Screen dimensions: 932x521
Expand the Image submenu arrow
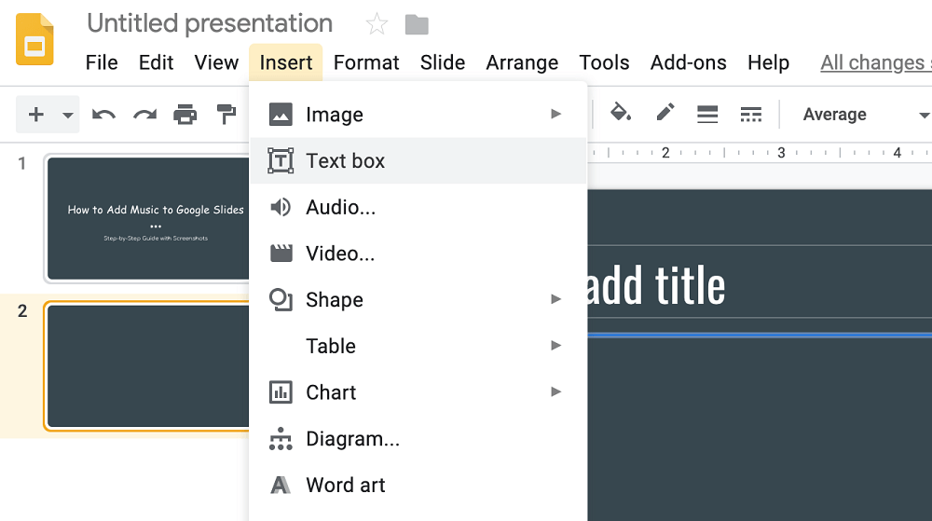pyautogui.click(x=555, y=114)
